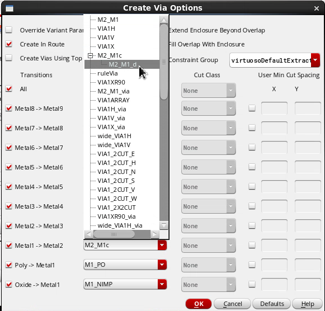Viewport: 325px width, 311px height.
Task: Click the window menu icon in title bar
Action: point(10,8)
